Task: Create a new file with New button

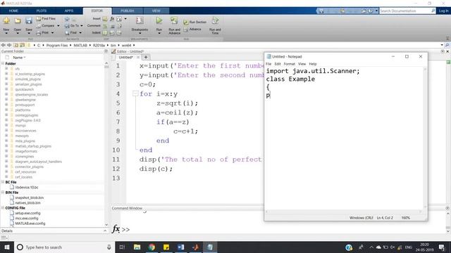Action: 6,20
